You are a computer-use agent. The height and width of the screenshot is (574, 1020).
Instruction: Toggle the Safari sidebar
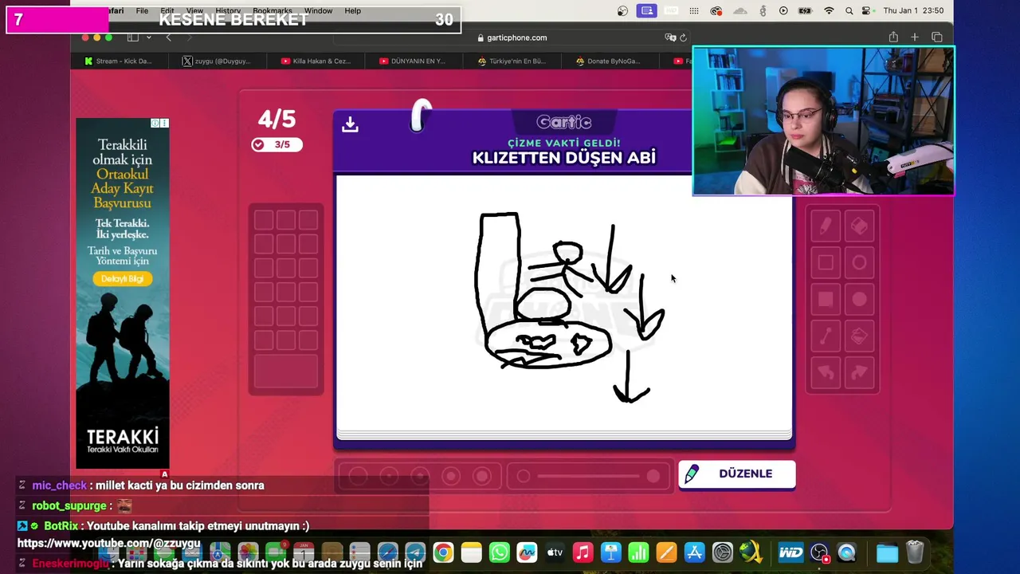133,37
